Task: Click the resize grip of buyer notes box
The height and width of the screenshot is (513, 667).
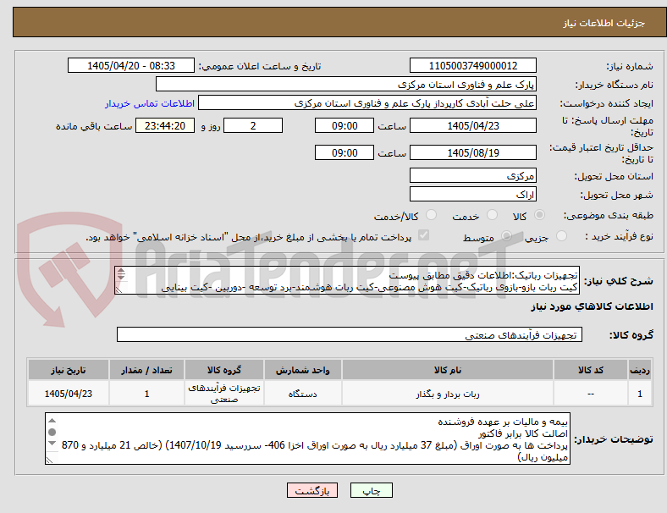Action: pos(50,460)
